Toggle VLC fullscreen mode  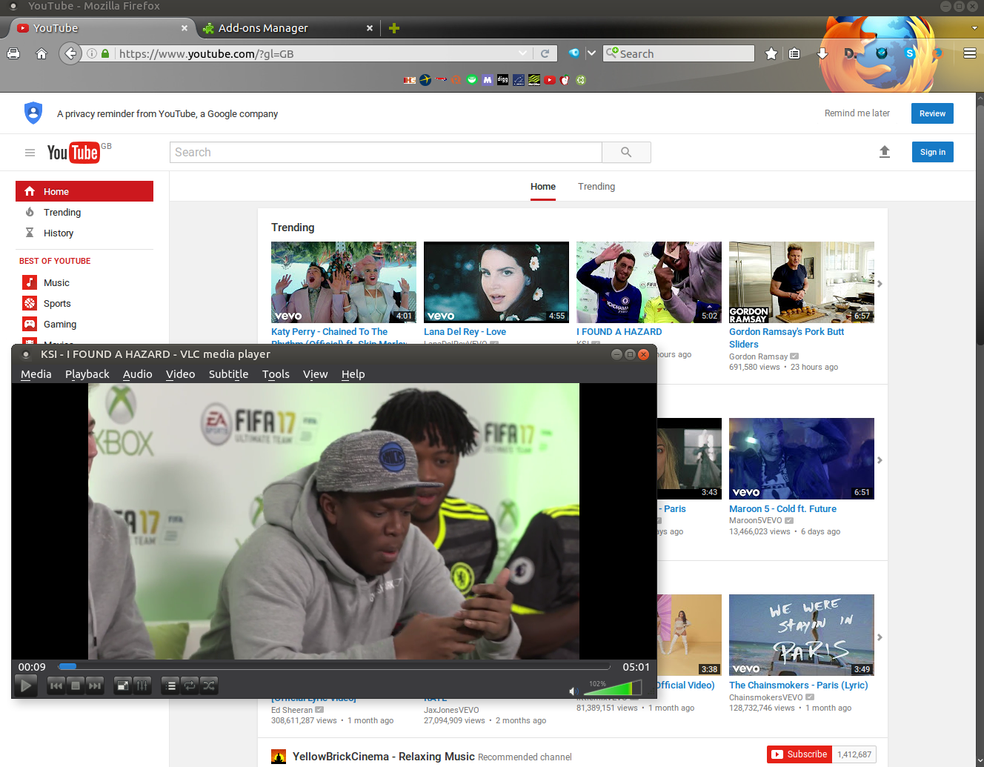point(123,685)
